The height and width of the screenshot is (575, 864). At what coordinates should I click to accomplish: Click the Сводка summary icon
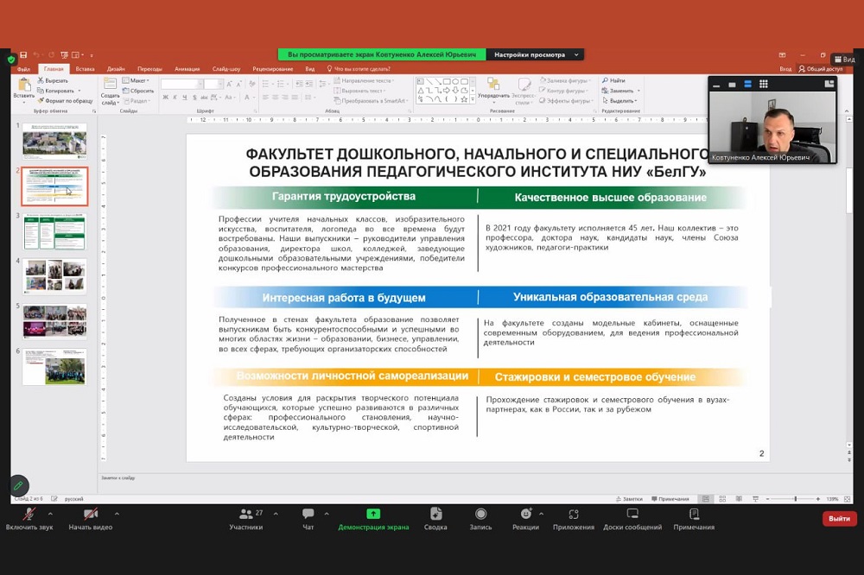(x=435, y=519)
